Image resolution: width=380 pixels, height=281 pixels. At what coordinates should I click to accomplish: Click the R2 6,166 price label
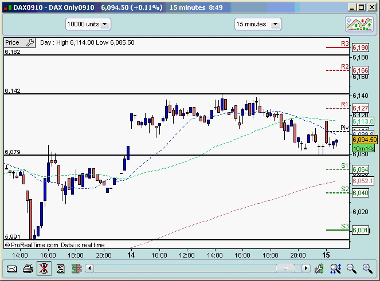coord(361,70)
